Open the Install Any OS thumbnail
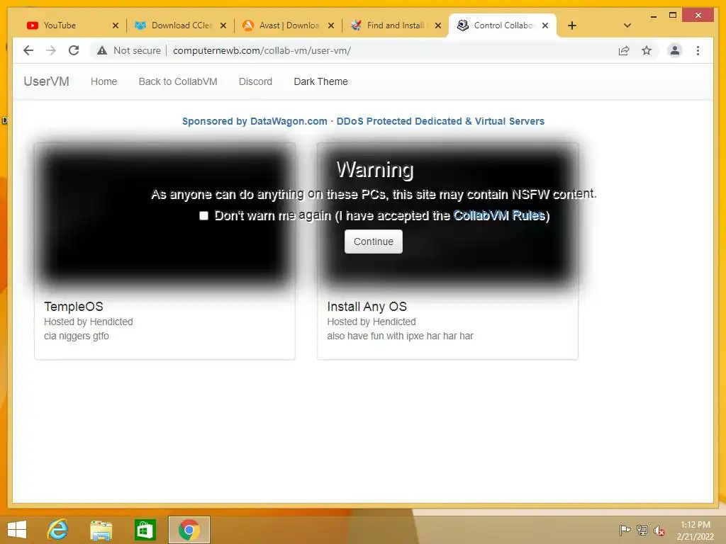726x544 pixels. pyautogui.click(x=447, y=217)
